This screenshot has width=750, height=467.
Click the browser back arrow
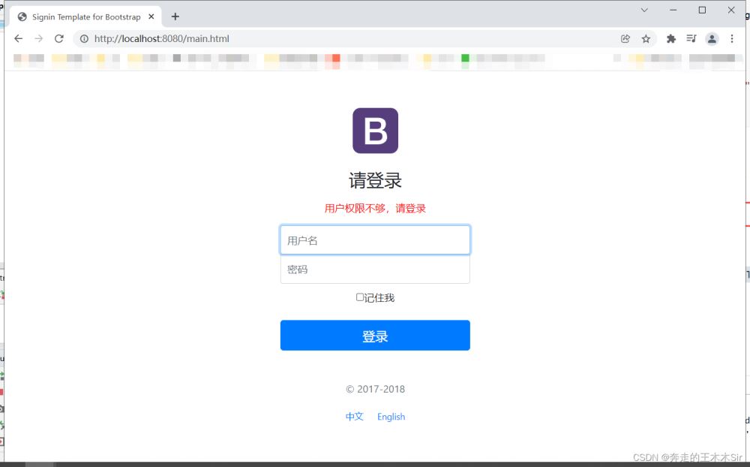click(x=19, y=39)
